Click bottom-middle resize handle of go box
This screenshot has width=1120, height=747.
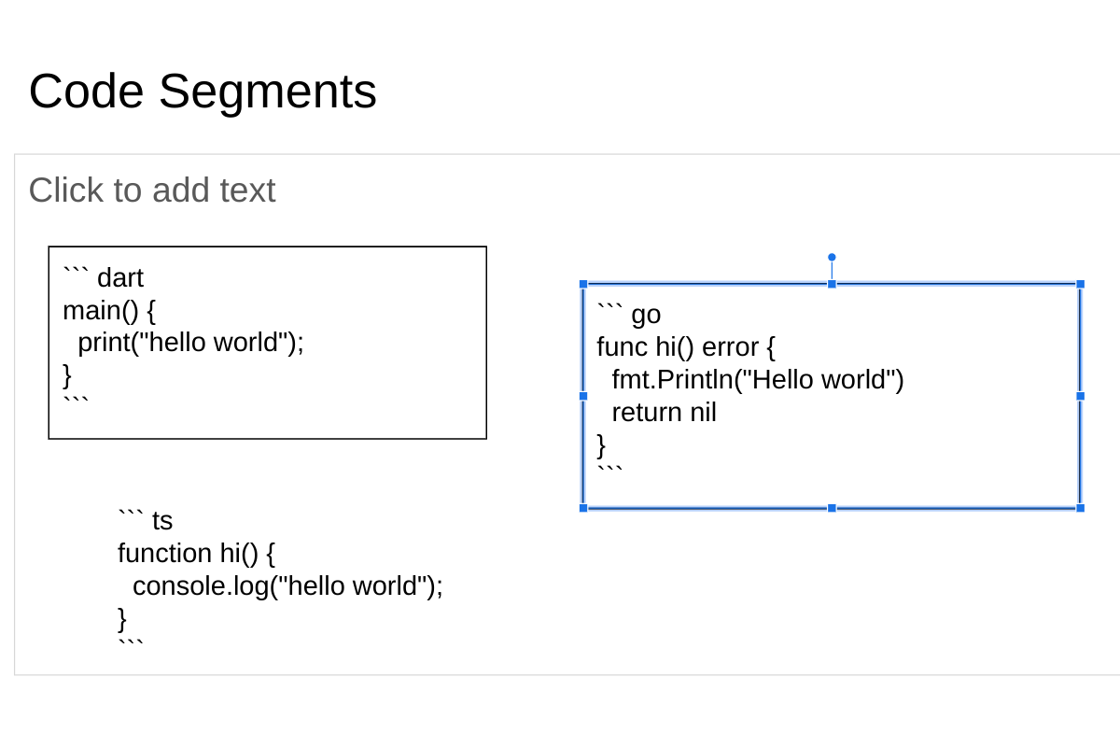pyautogui.click(x=832, y=508)
